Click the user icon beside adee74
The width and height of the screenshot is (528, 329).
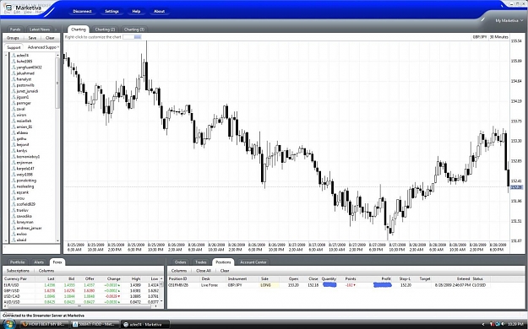coord(14,55)
